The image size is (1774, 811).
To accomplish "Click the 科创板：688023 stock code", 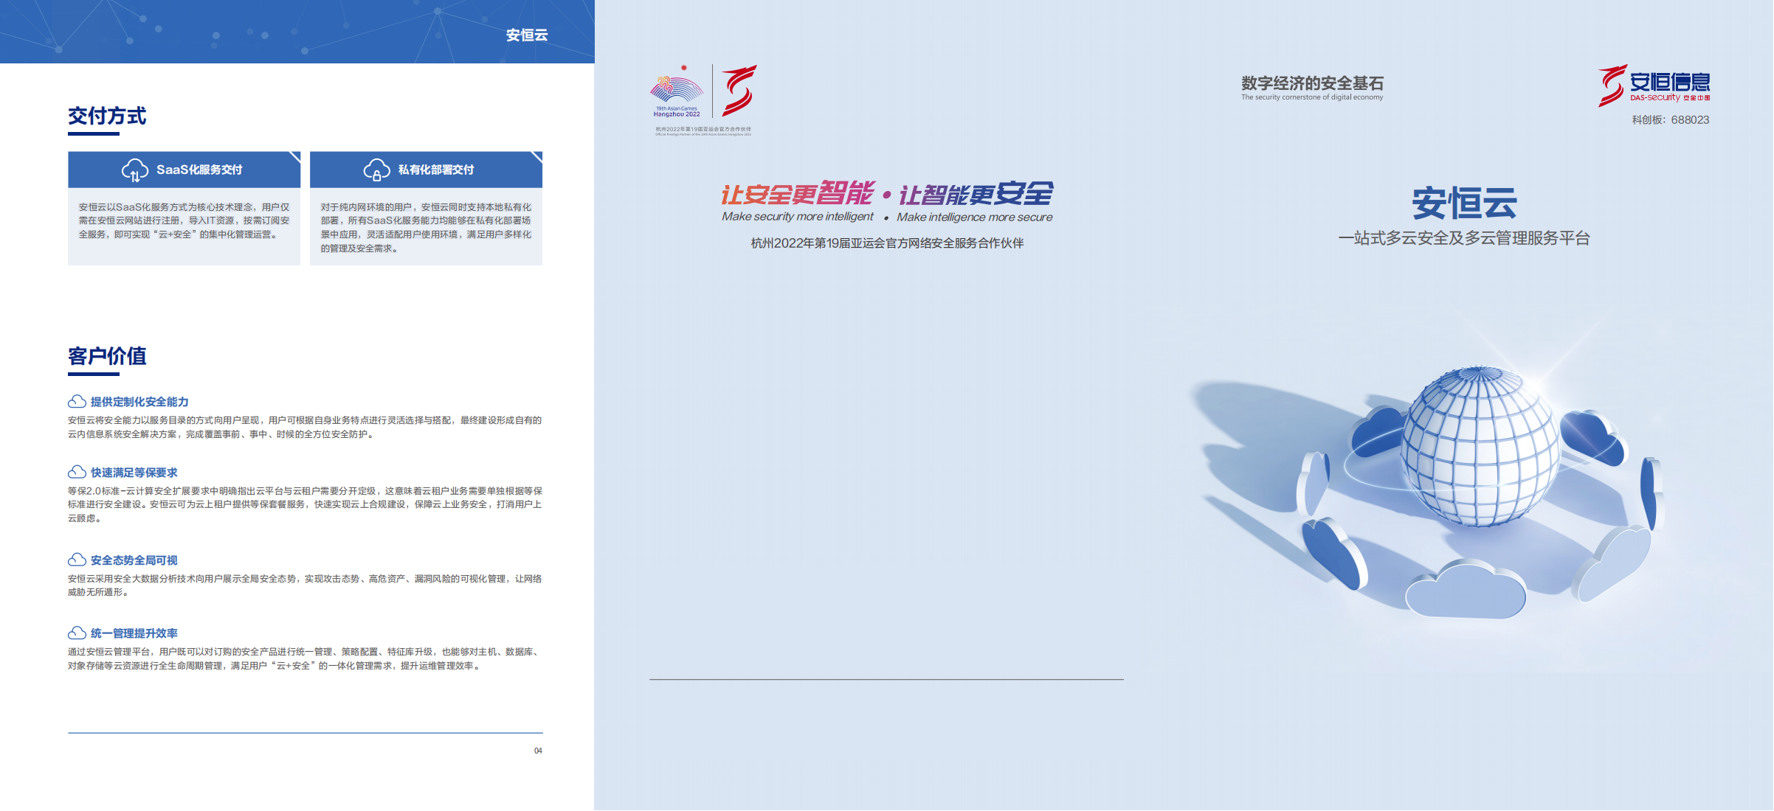I will click(x=1671, y=120).
